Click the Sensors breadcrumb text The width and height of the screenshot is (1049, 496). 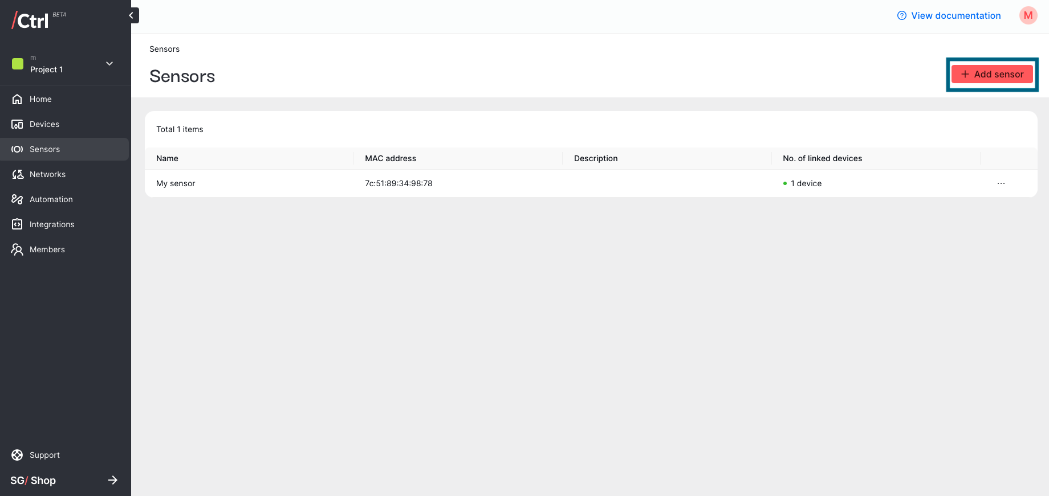164,49
